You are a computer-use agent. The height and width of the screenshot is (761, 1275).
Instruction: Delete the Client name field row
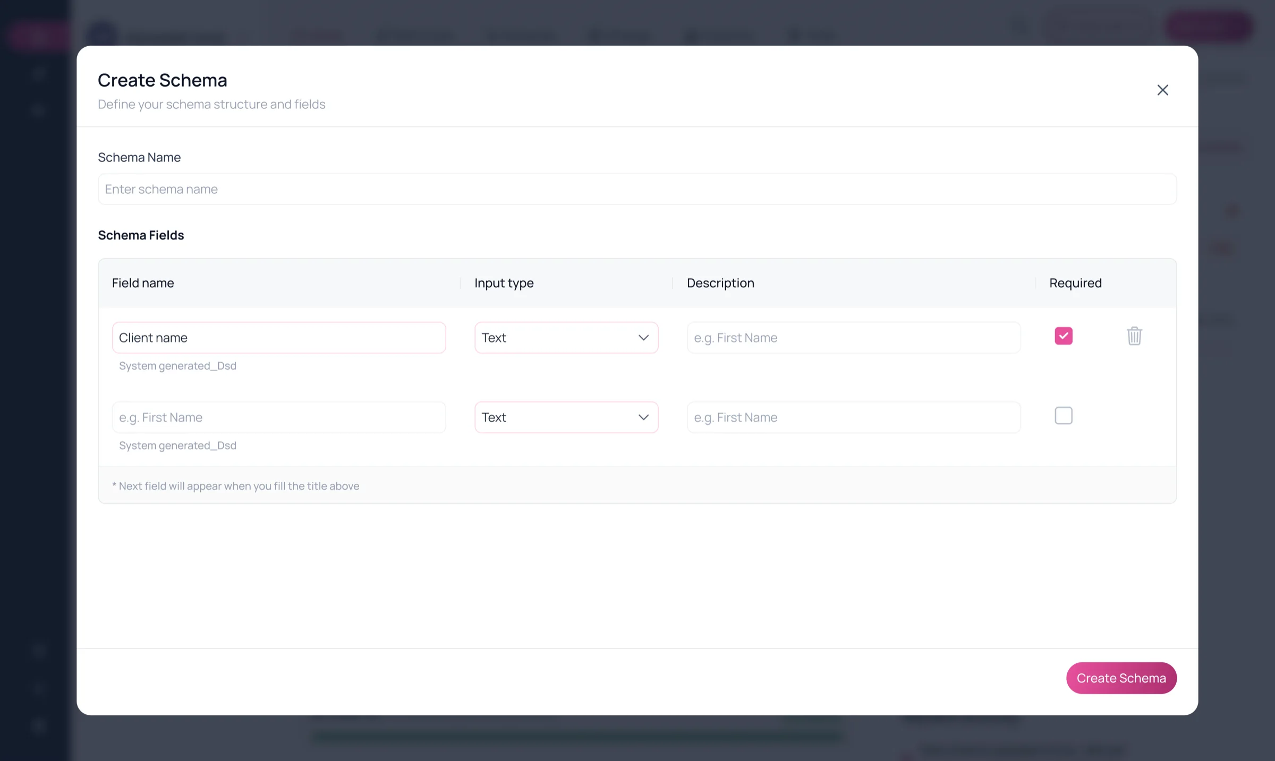[1134, 336]
